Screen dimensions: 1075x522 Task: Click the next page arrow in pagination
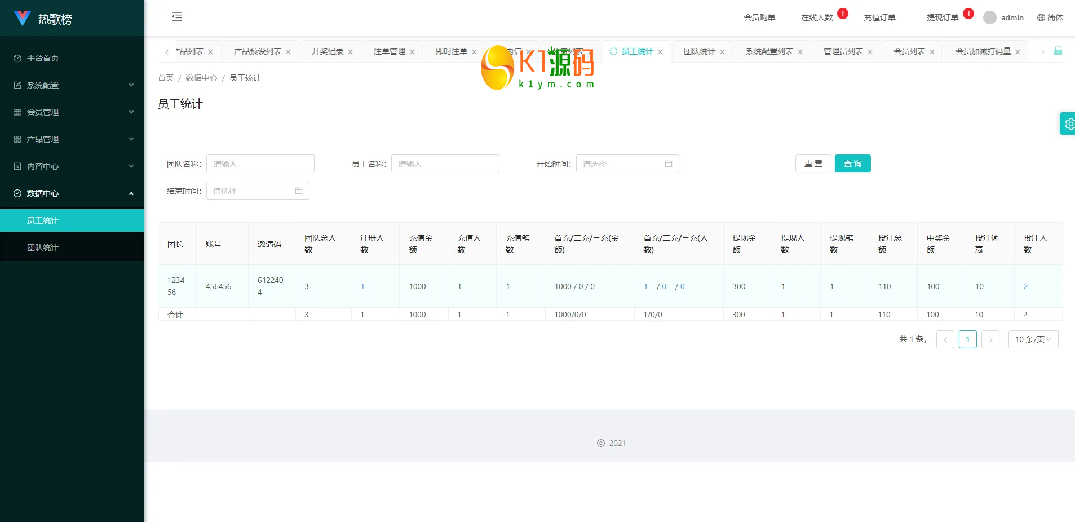[x=990, y=339]
